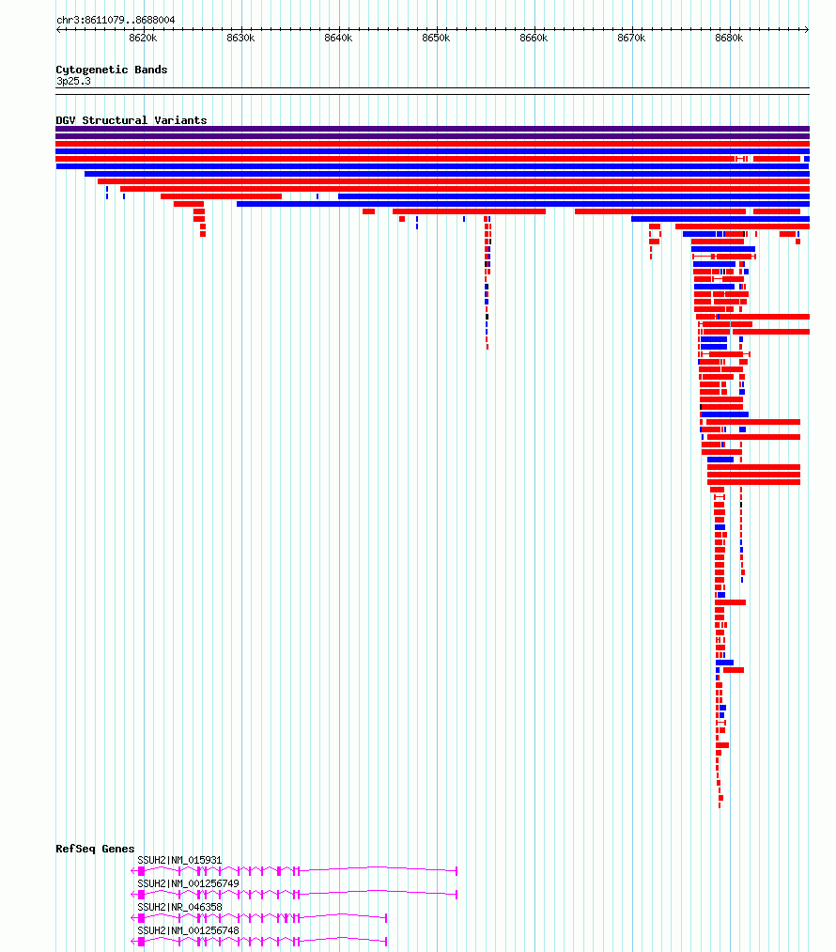Select the NM_001256748 transcript exon glyph
836x952 pixels.
point(259,942)
